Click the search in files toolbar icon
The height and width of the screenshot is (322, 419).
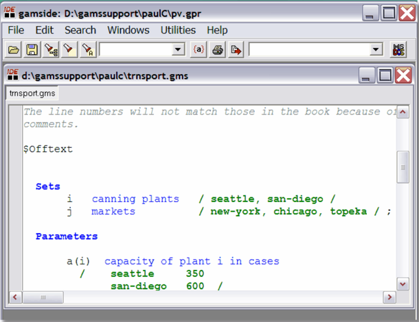coord(50,49)
